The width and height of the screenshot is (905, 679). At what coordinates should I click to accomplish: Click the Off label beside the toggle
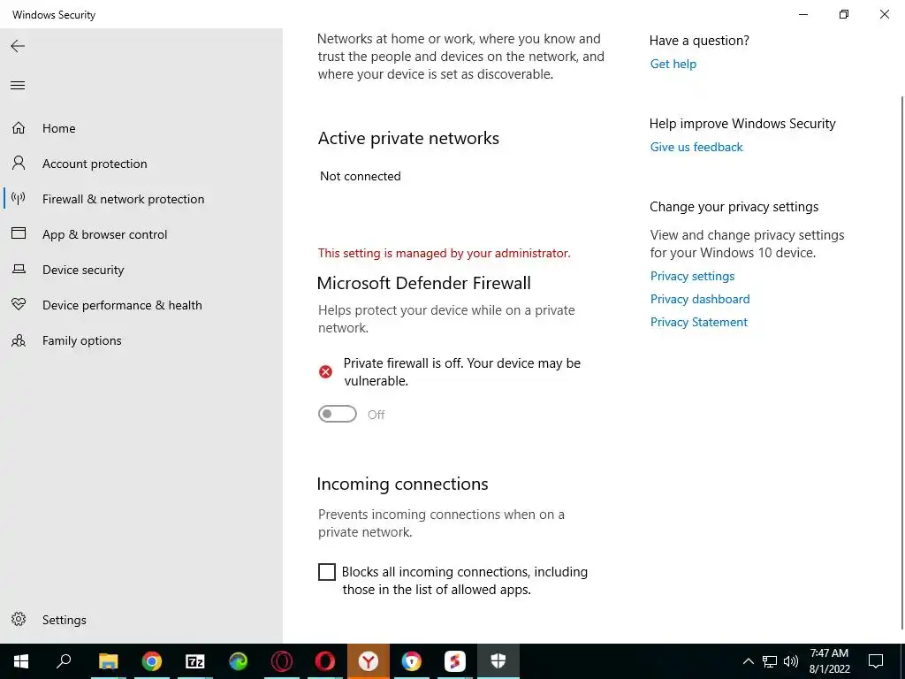click(376, 415)
